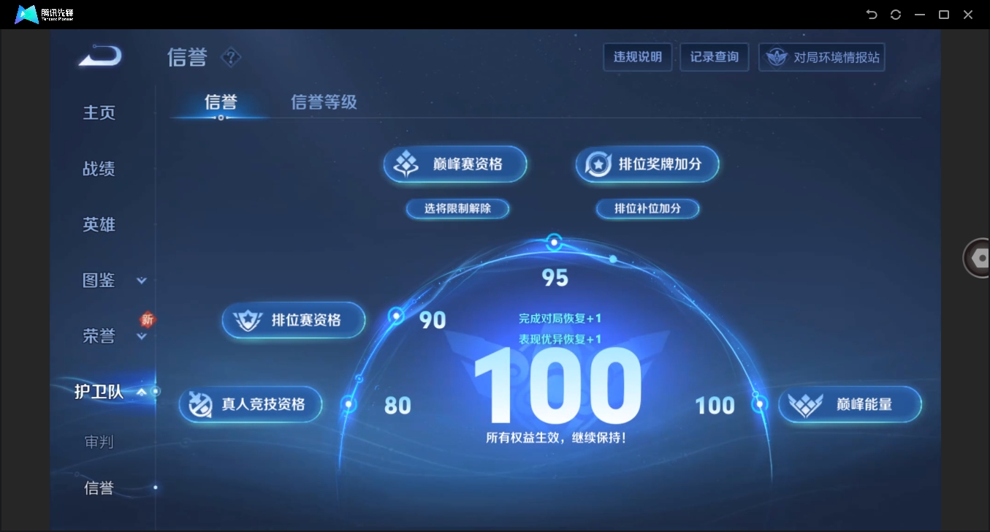990x532 pixels.
Task: Click the 真人竞技资格 icon
Action: coord(200,404)
